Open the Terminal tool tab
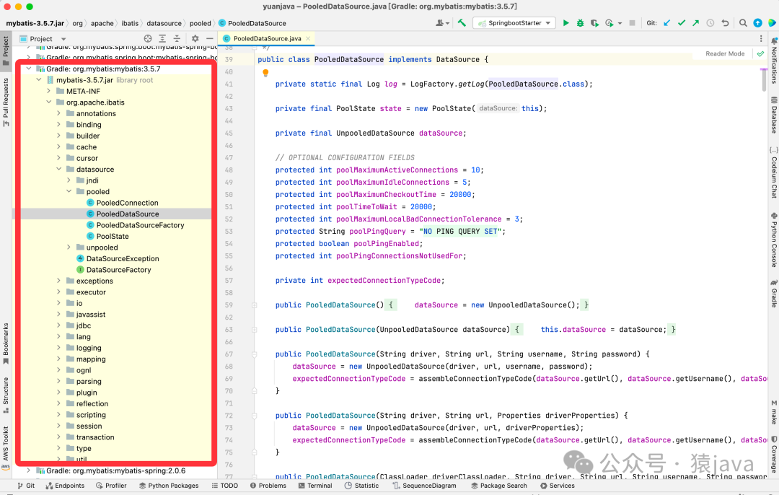 coord(315,486)
